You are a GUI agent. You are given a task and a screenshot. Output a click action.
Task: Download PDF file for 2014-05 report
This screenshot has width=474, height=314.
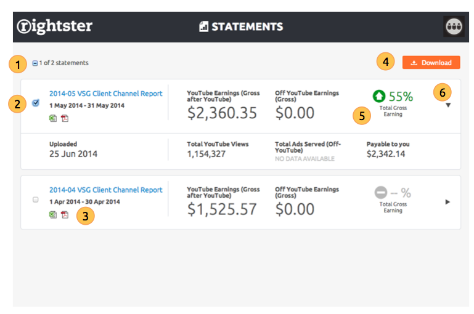pyautogui.click(x=65, y=118)
